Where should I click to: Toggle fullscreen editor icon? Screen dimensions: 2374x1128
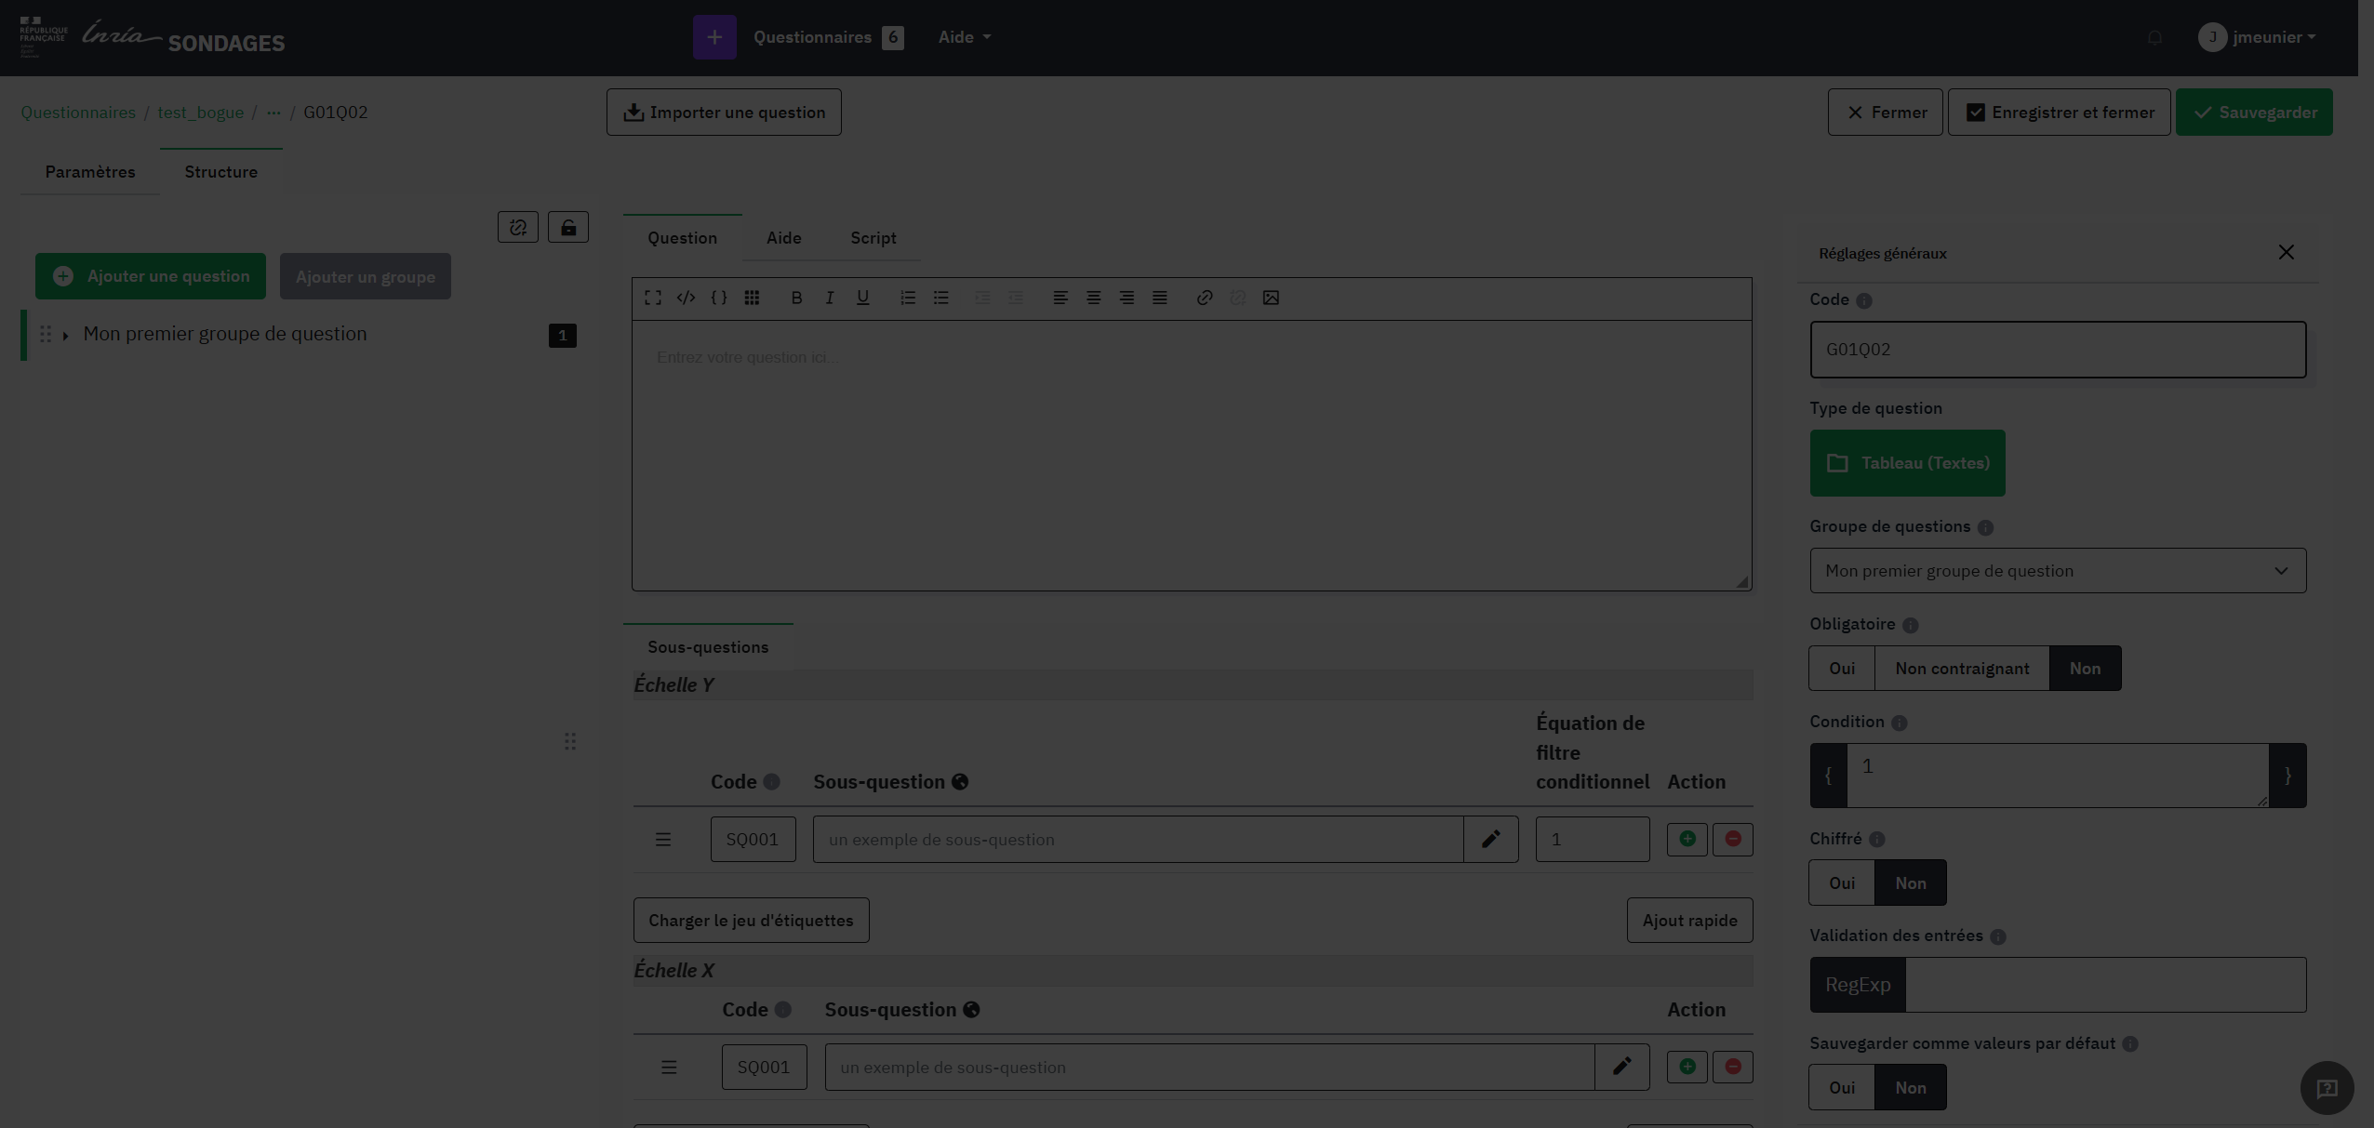[653, 298]
